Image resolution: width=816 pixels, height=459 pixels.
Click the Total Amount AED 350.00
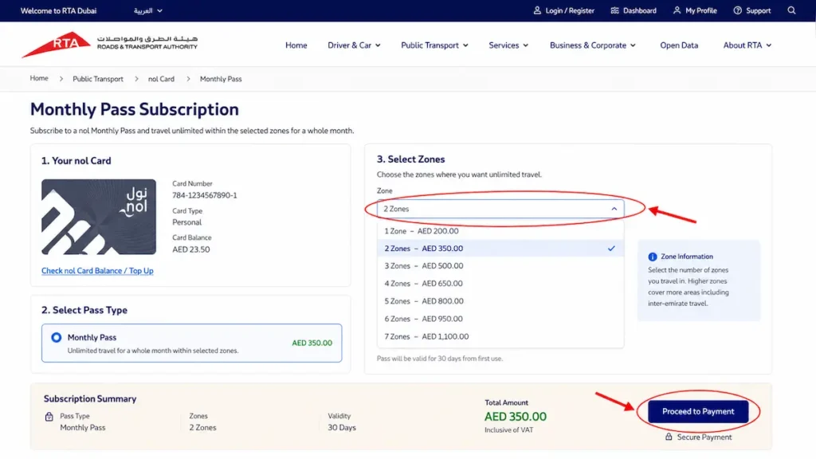[x=516, y=417]
